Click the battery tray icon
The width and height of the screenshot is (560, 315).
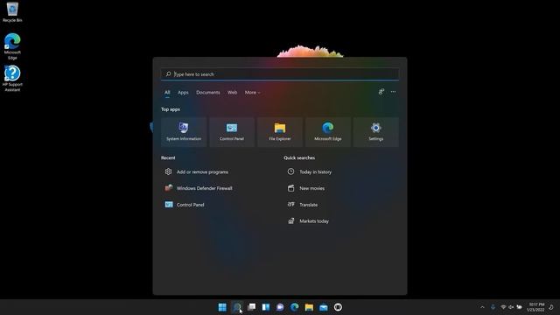coord(519,307)
